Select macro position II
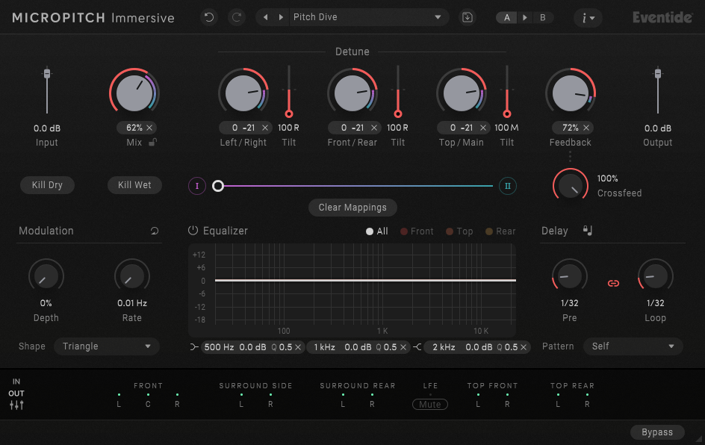 (x=508, y=186)
